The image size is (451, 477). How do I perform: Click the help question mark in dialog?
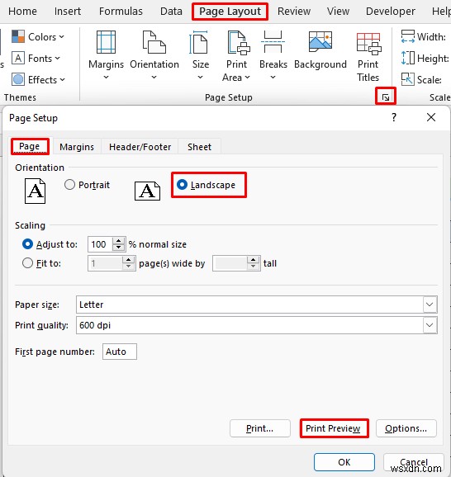tap(394, 117)
